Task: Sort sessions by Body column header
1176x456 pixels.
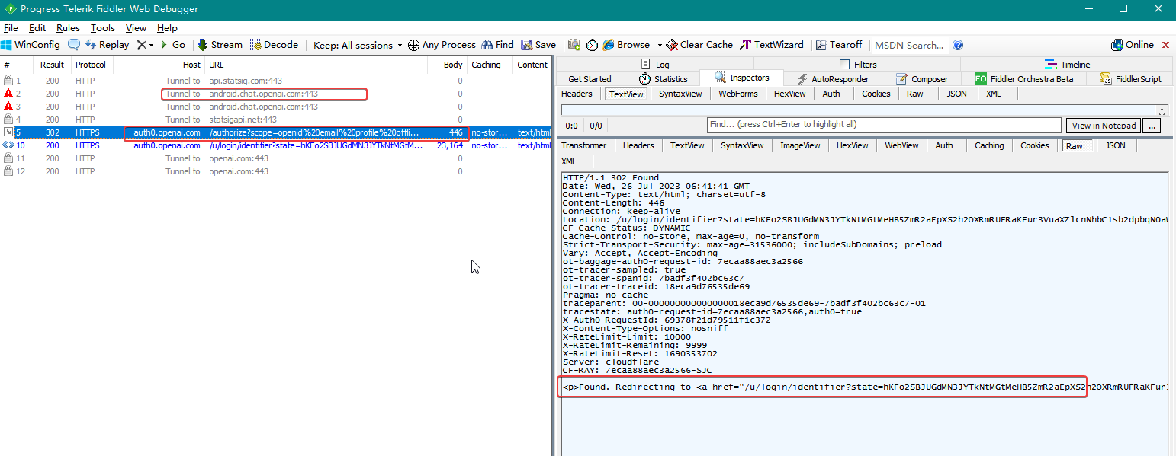Action: point(445,65)
